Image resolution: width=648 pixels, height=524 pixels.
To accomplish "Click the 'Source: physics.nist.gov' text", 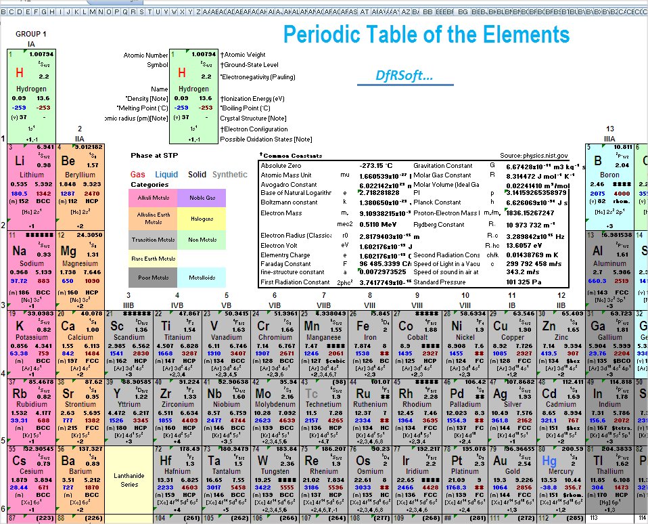I will coord(534,156).
